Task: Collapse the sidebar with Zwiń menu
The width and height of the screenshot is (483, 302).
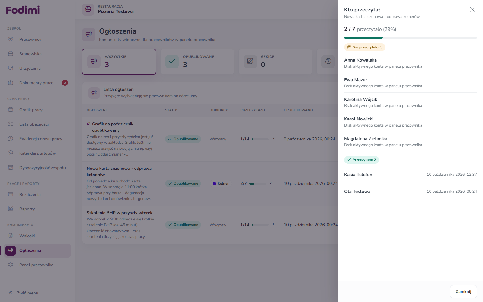Action: pyautogui.click(x=24, y=293)
